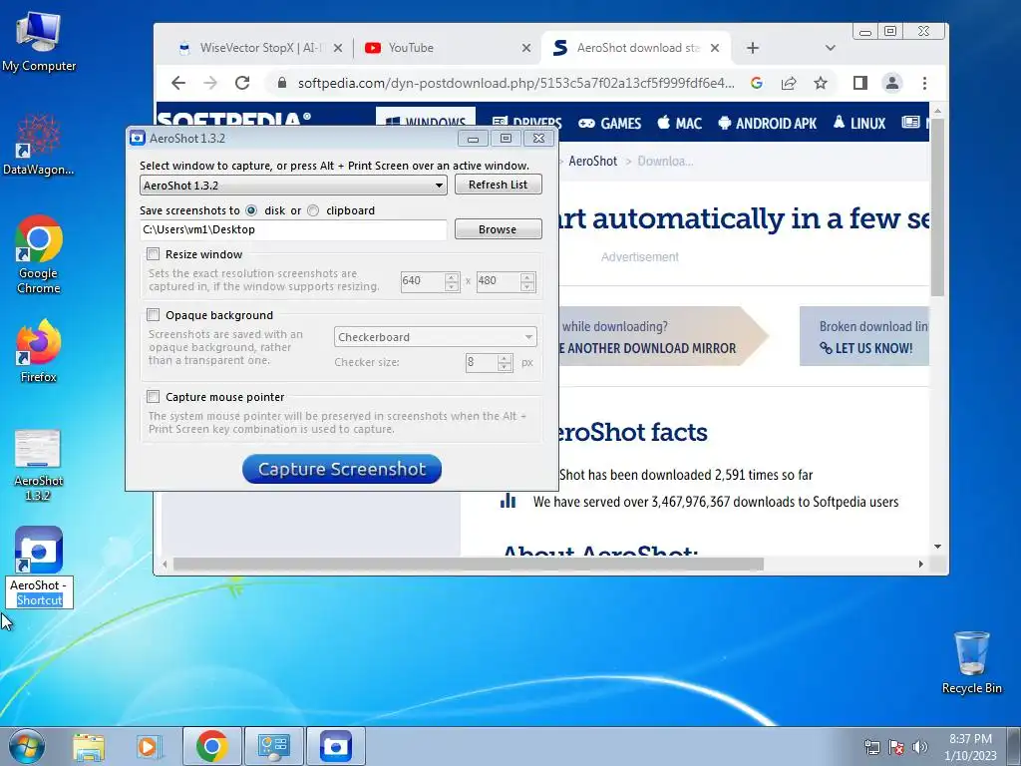
Task: Open the control panel taskbar item
Action: [273, 746]
